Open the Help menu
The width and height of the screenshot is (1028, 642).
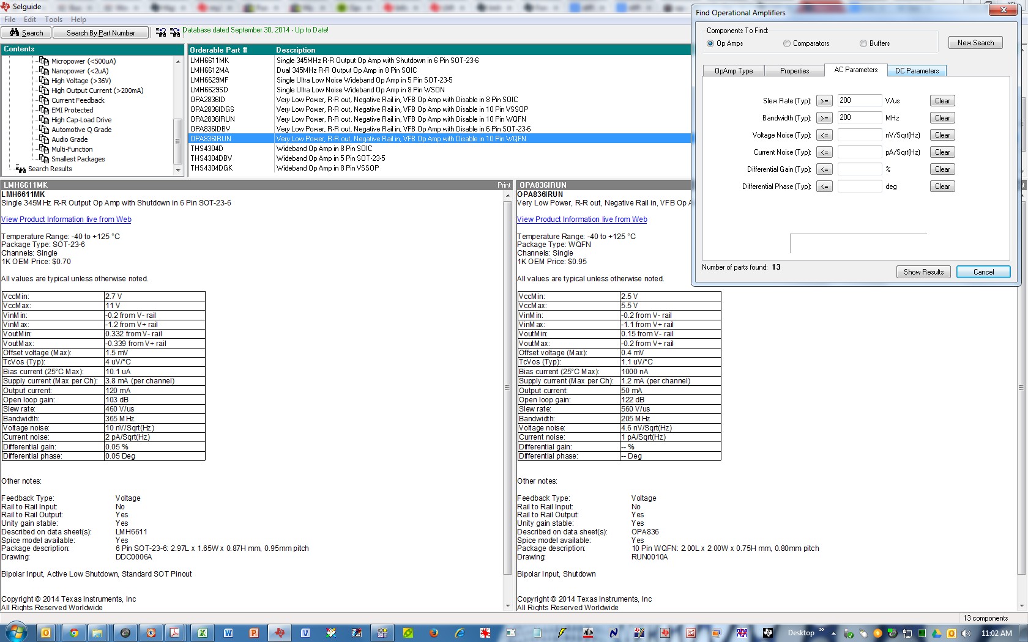point(78,20)
